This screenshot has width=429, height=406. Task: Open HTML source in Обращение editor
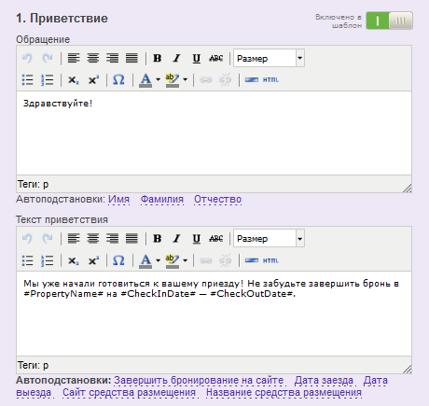tap(270, 80)
